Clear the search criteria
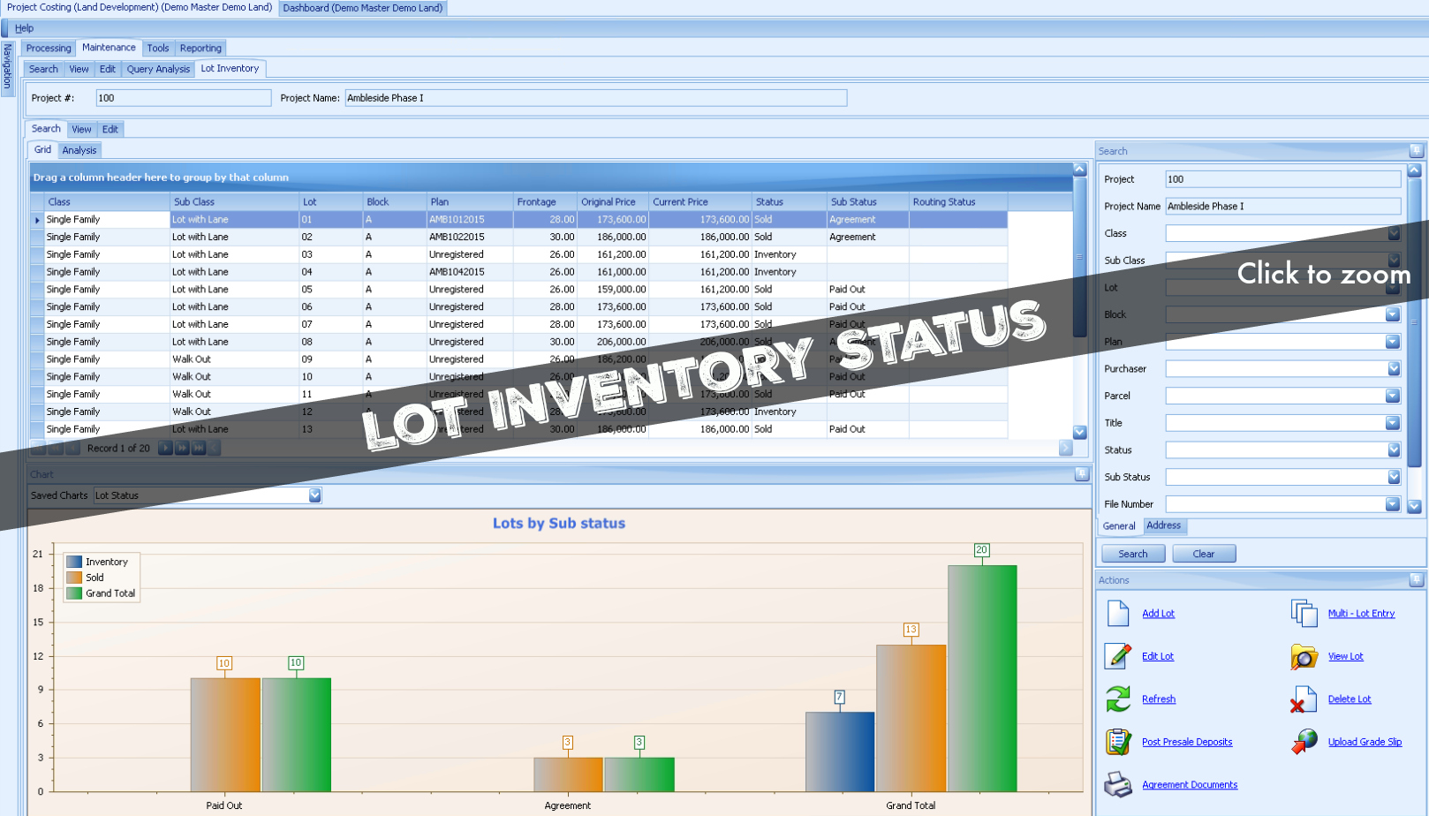This screenshot has width=1429, height=816. pos(1203,553)
